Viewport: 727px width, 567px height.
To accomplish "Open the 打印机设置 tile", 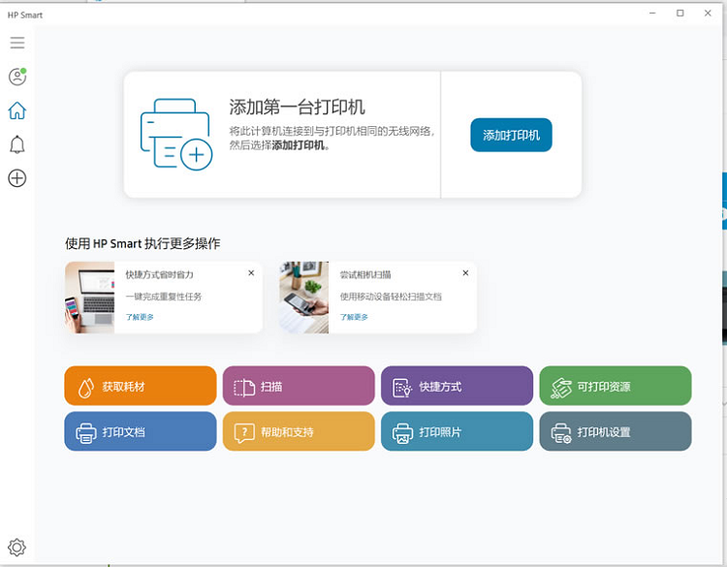I will pyautogui.click(x=616, y=431).
